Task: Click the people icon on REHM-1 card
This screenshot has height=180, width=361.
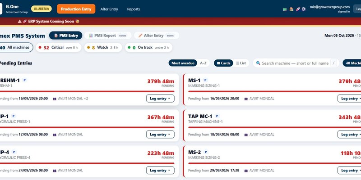Action: click(55, 99)
